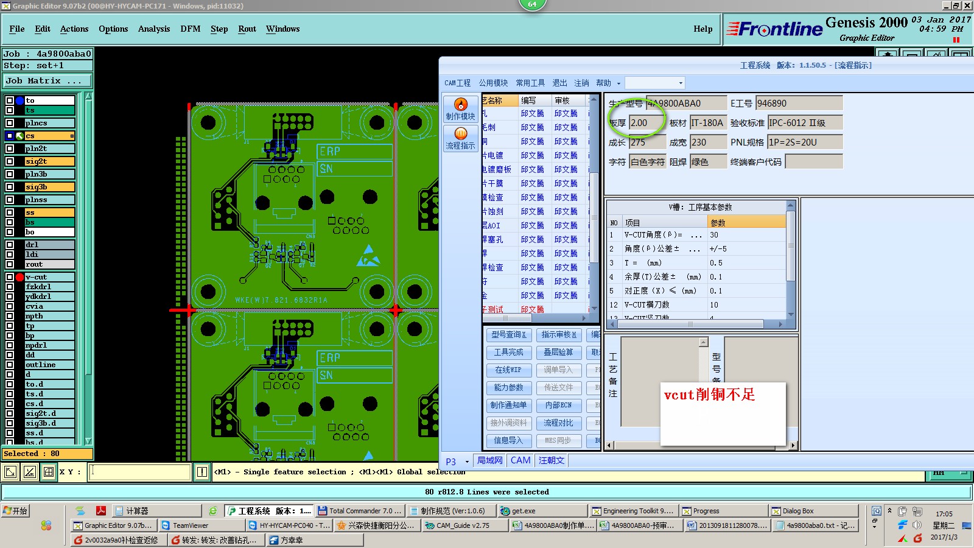Click the V槽 parameter table scroll up arrow
The width and height of the screenshot is (974, 548).
coord(791,205)
